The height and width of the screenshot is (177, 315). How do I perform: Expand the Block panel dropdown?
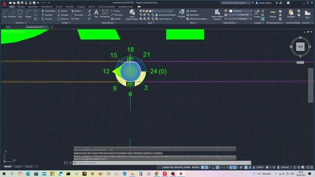(x=193, y=23)
